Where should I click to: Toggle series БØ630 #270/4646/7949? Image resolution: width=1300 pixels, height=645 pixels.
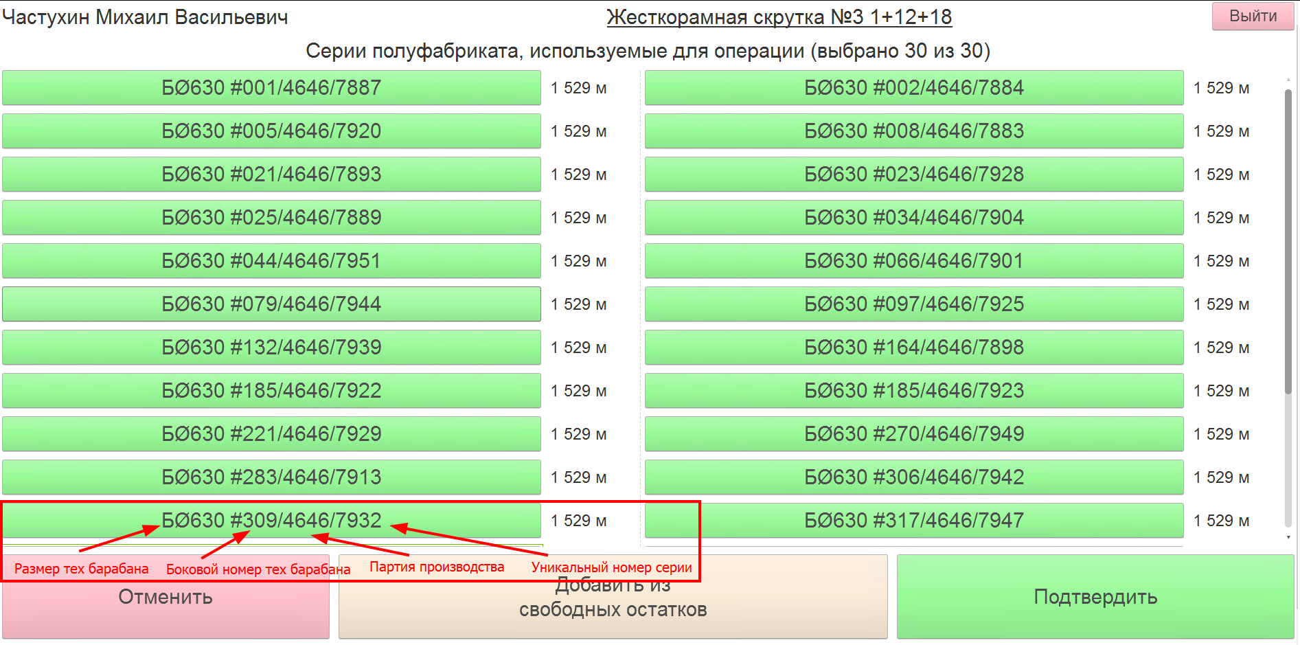coord(914,433)
